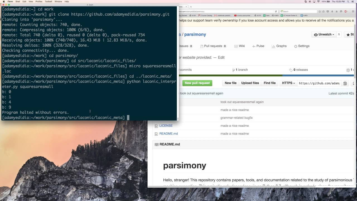
Task: Open the Pulse tab
Action: pyautogui.click(x=258, y=46)
